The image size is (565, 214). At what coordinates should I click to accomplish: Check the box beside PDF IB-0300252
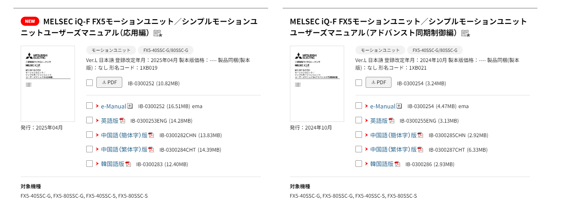[x=89, y=83]
